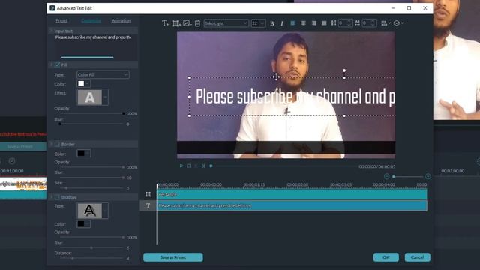This screenshot has width=480, height=270.
Task: Switch to the Customize tab
Action: click(91, 20)
